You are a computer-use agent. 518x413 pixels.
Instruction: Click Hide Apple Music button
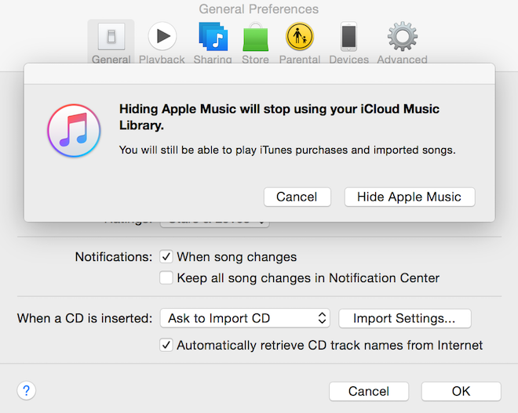(x=409, y=197)
